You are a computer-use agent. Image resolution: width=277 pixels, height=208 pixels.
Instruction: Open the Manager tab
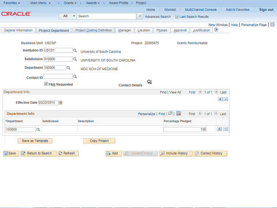click(125, 30)
